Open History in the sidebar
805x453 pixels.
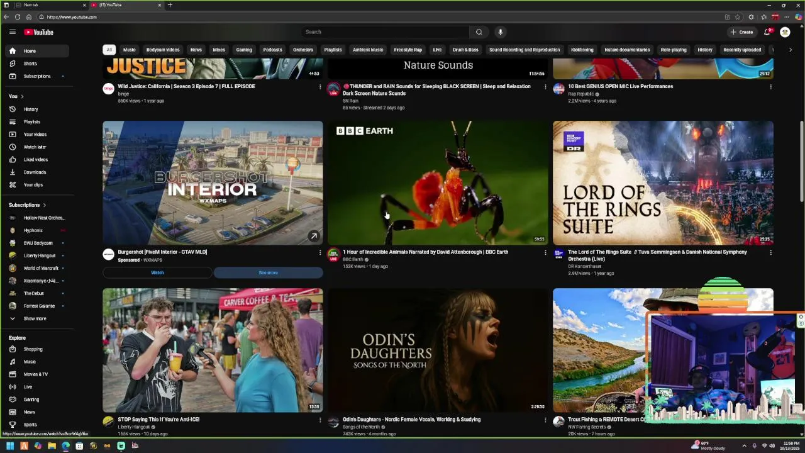(x=38, y=109)
